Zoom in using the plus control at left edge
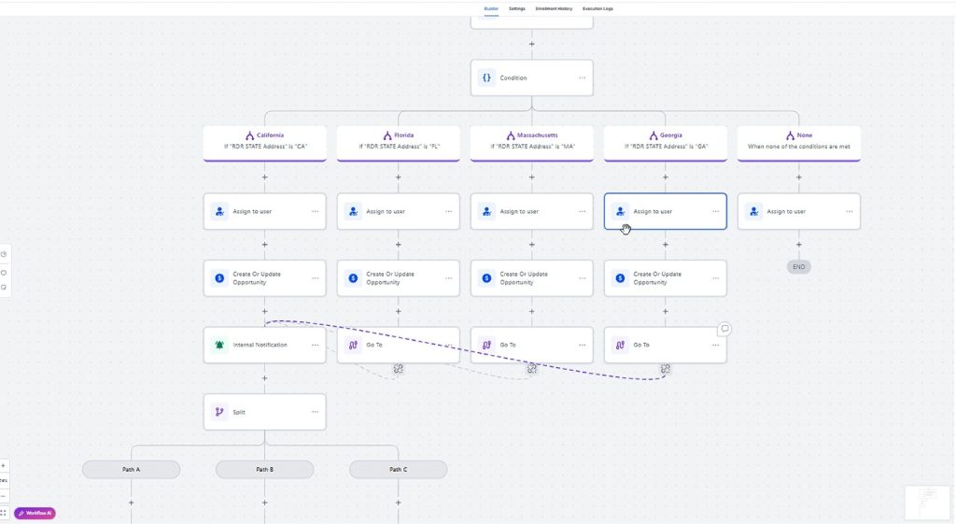The width and height of the screenshot is (956, 524). pos(4,465)
